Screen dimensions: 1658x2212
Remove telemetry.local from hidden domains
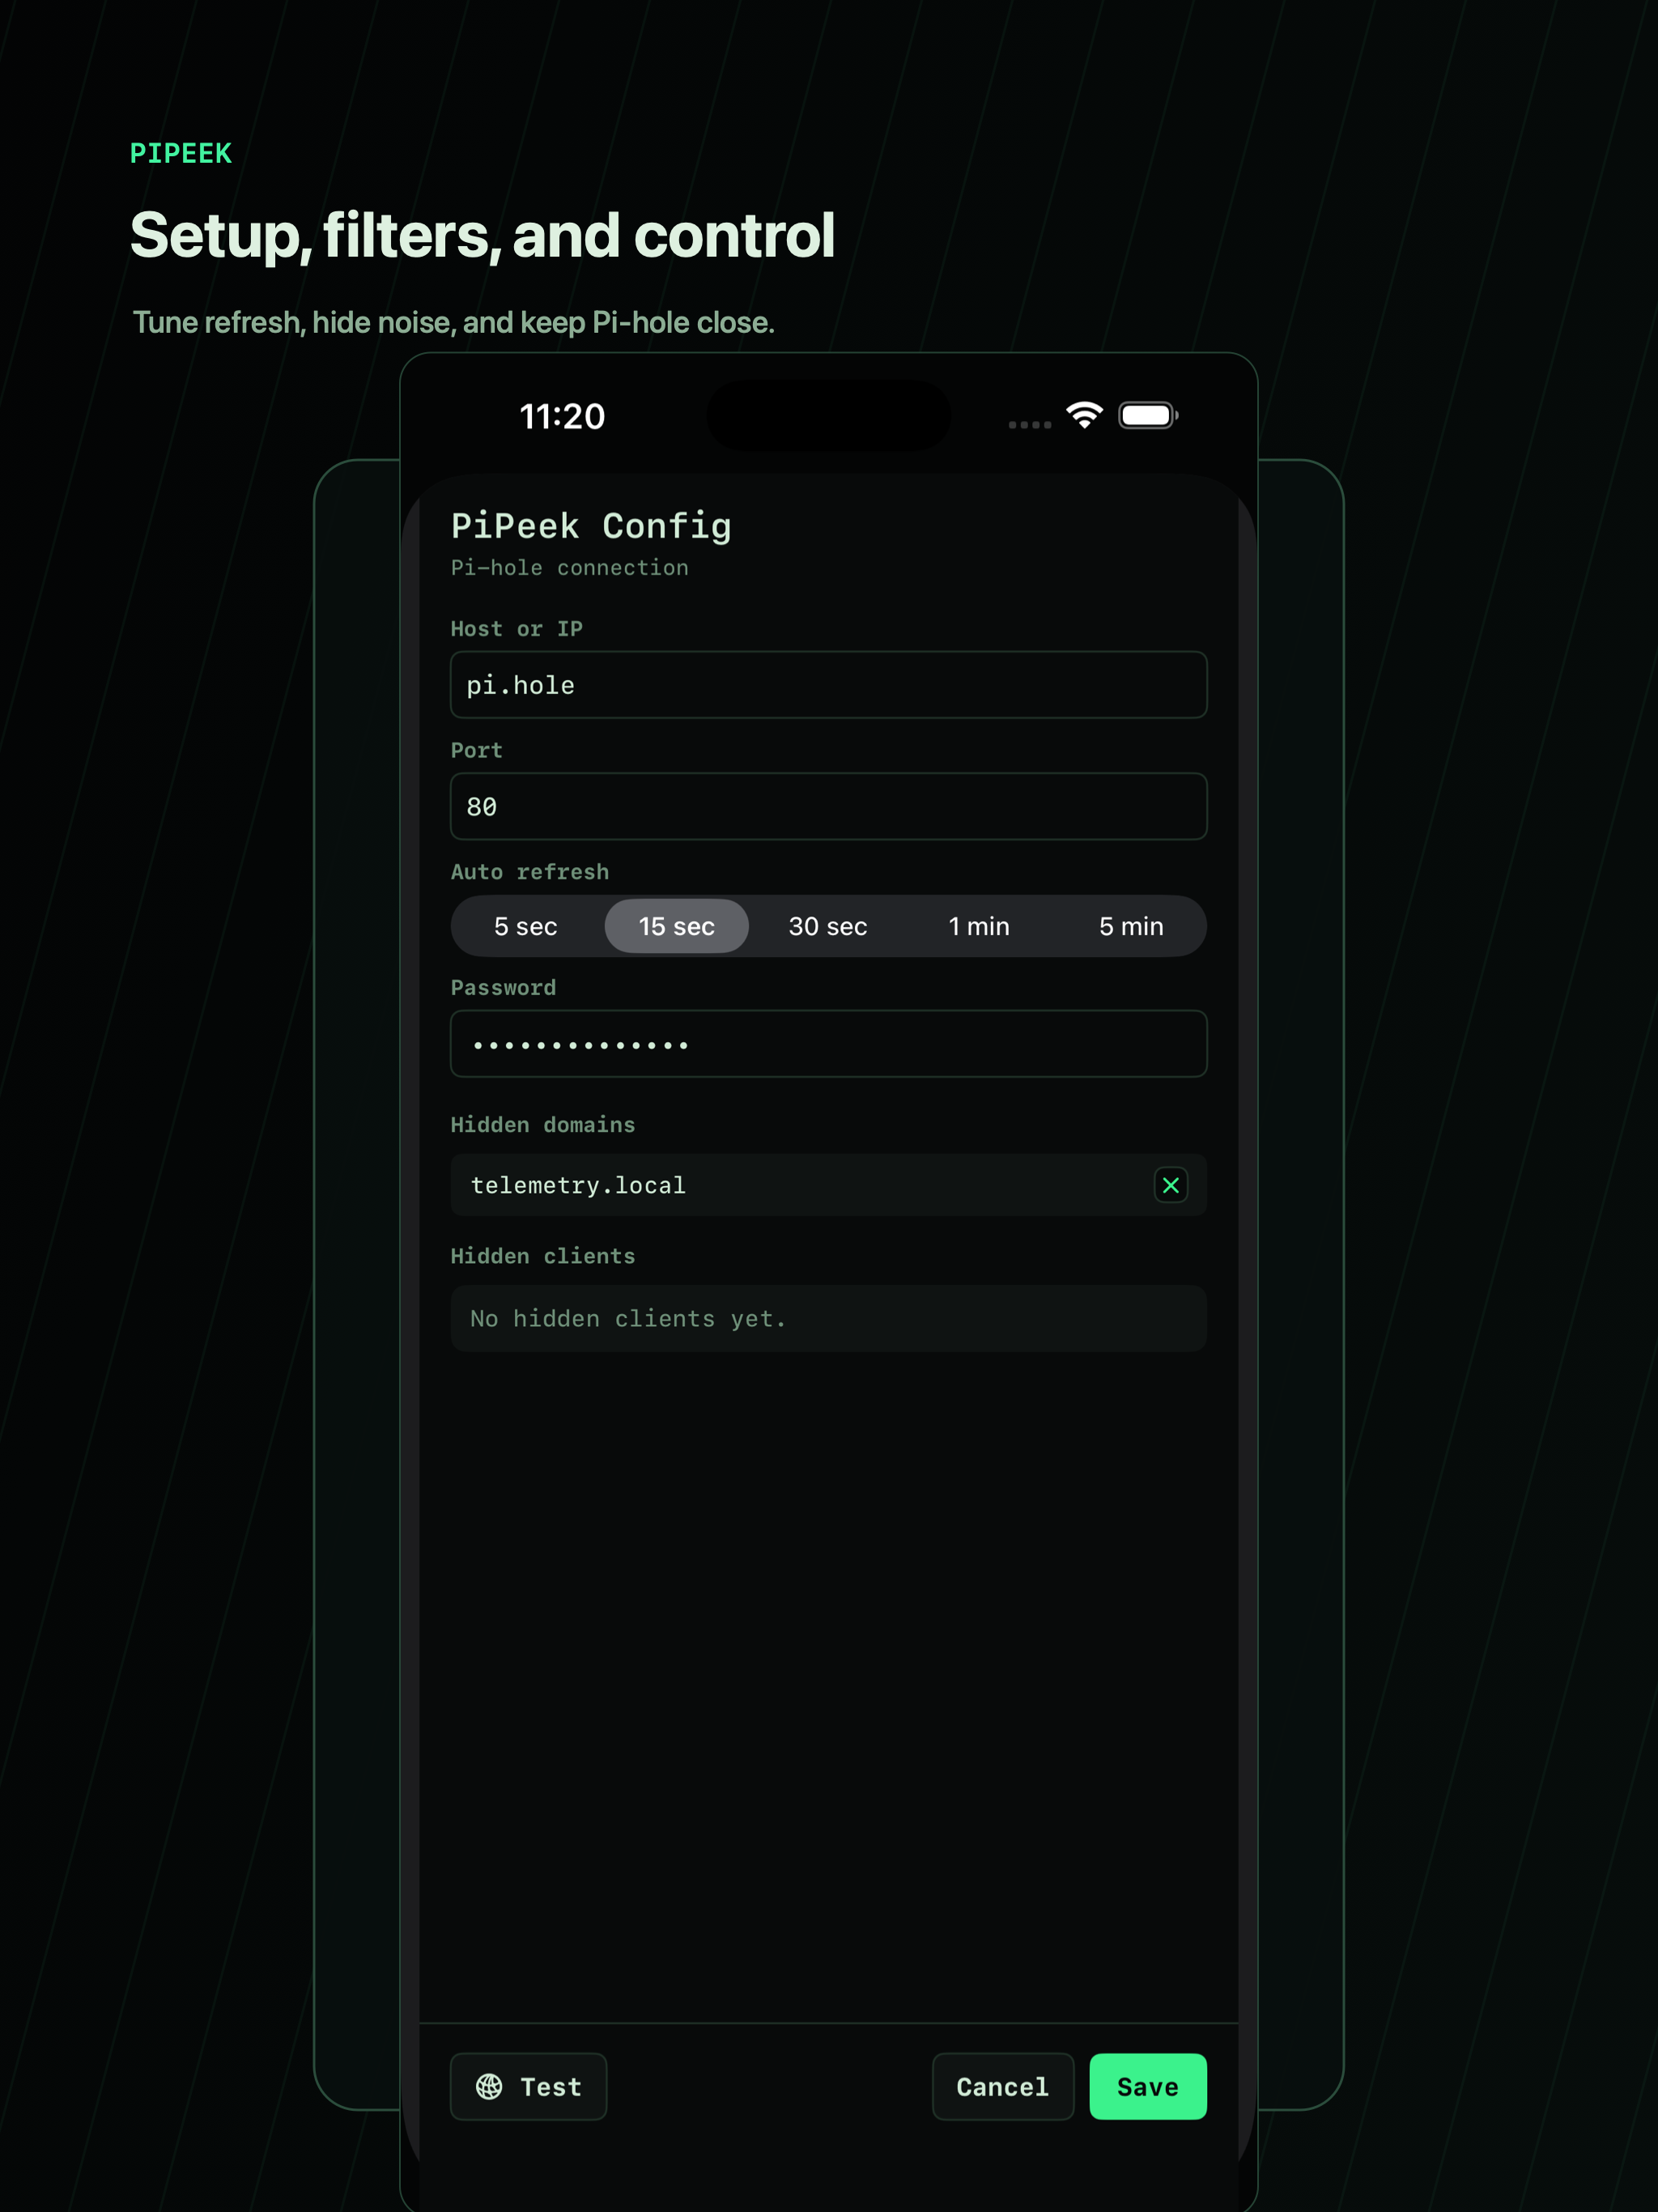(x=1170, y=1185)
